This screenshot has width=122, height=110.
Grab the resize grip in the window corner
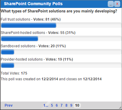click(x=120, y=108)
